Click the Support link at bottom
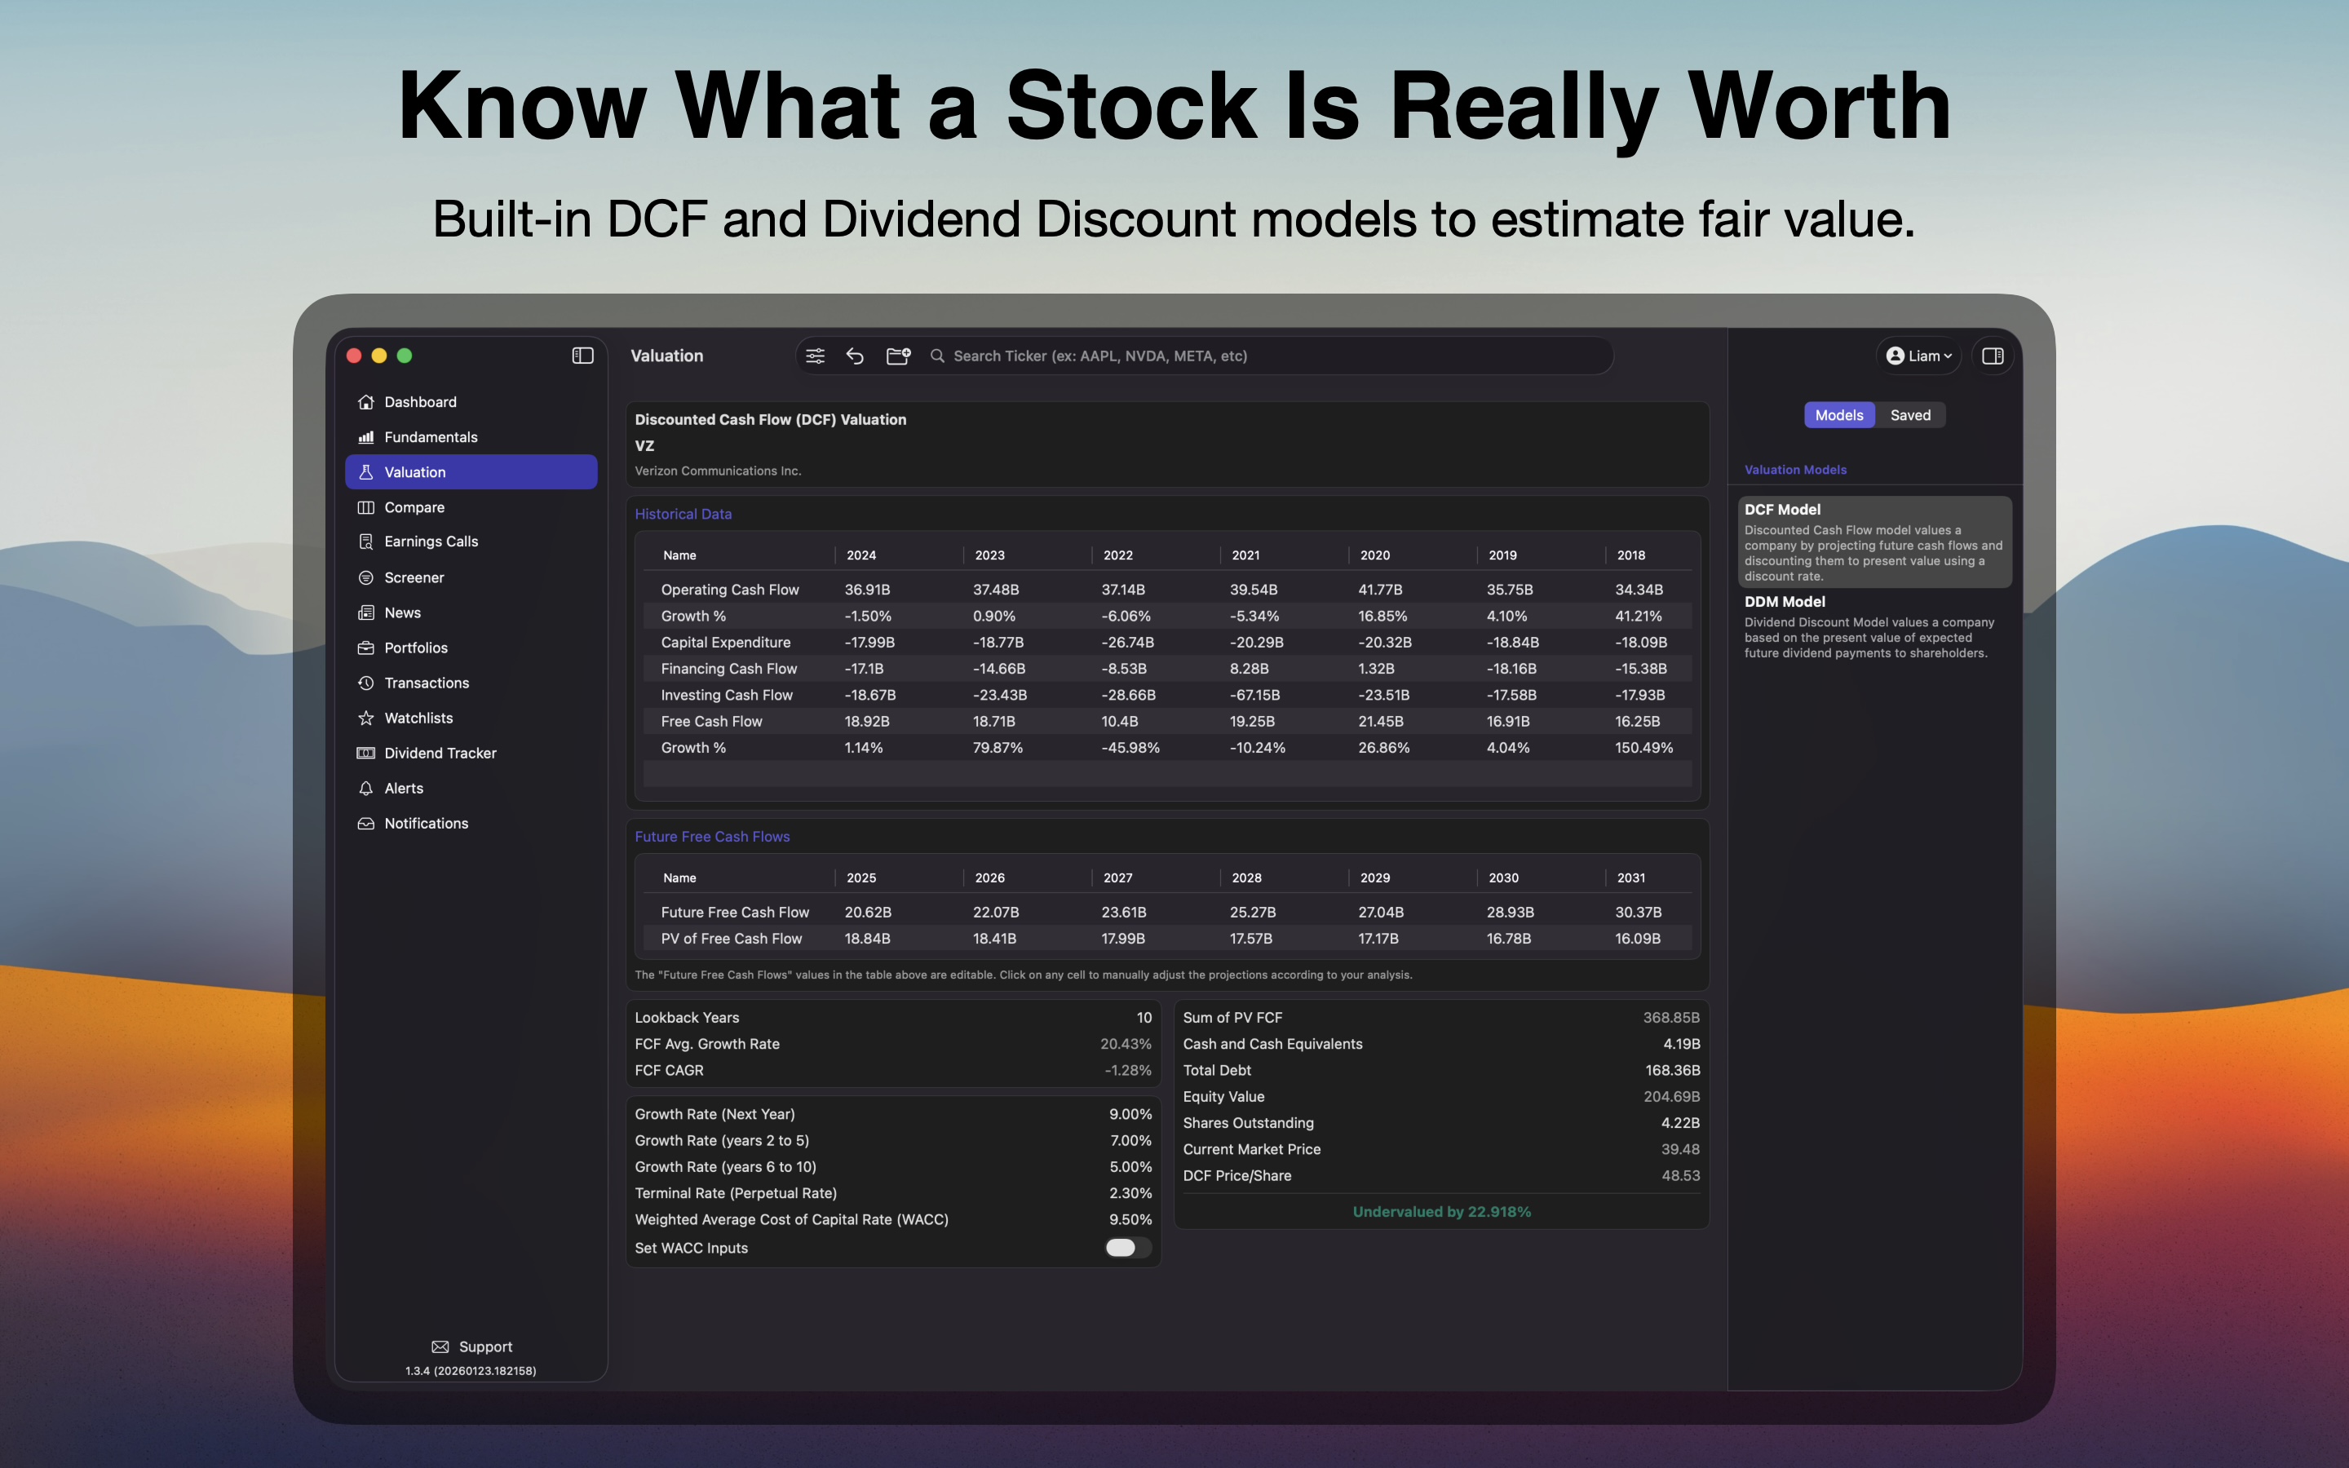This screenshot has width=2349, height=1468. (471, 1346)
